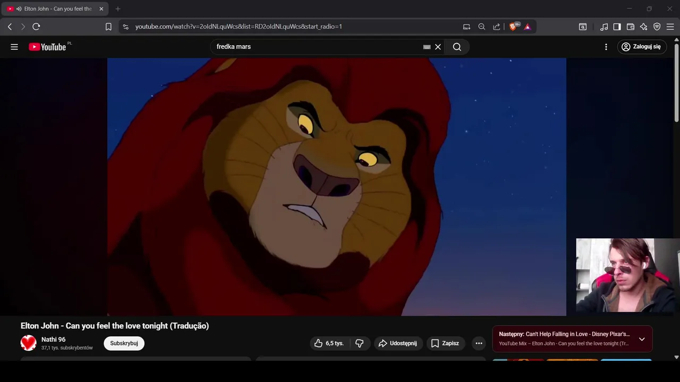The width and height of the screenshot is (680, 382).
Task: Open the on-screen keyboard icon in search box
Action: click(427, 47)
